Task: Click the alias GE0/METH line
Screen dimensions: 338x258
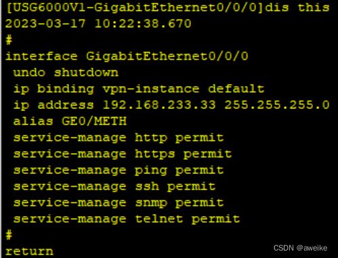Action: pos(70,121)
